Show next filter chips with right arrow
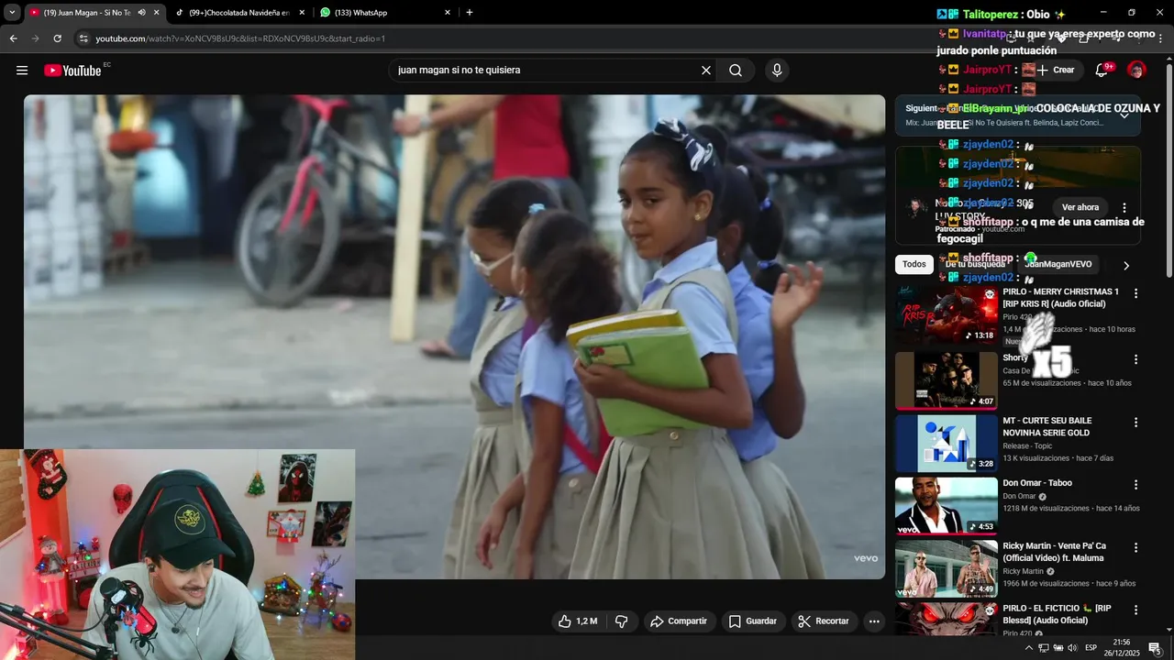Viewport: 1174px width, 660px height. coord(1126,266)
